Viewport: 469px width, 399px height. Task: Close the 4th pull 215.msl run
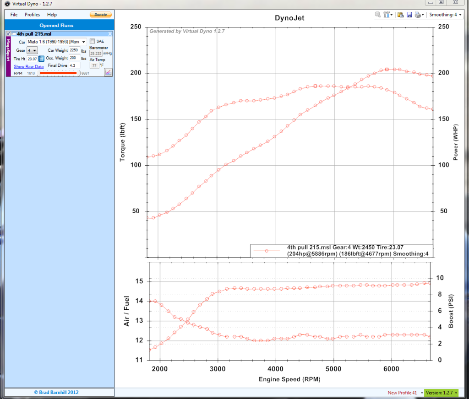pos(110,34)
